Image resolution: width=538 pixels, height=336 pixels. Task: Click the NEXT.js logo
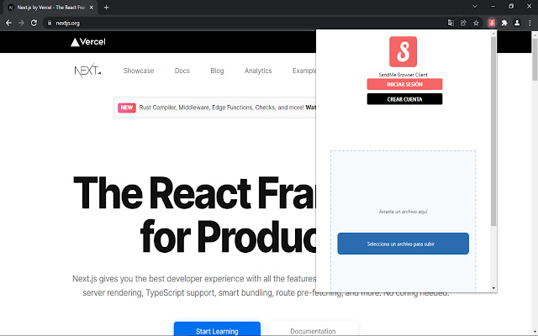pyautogui.click(x=87, y=71)
